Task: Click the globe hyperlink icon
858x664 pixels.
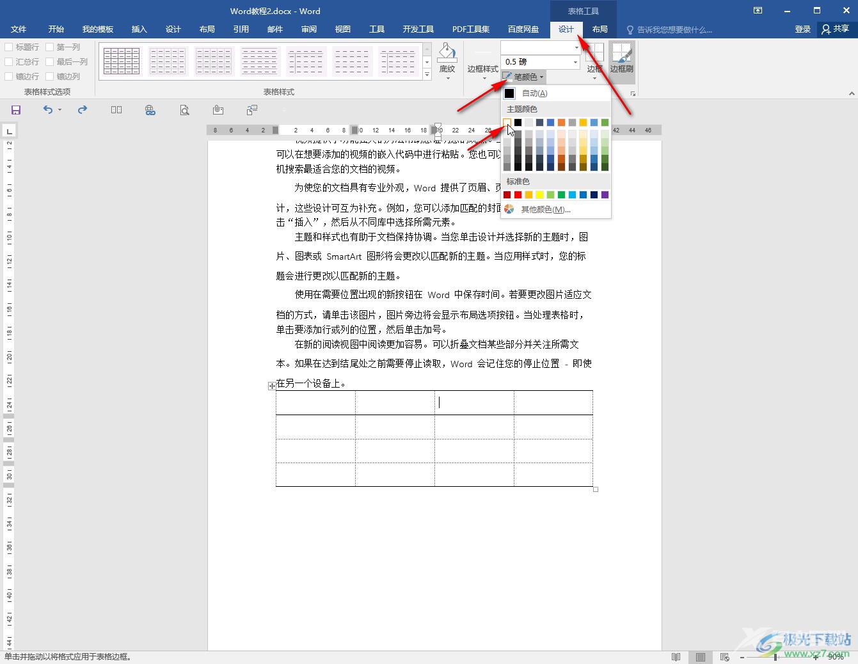Action: click(x=150, y=110)
